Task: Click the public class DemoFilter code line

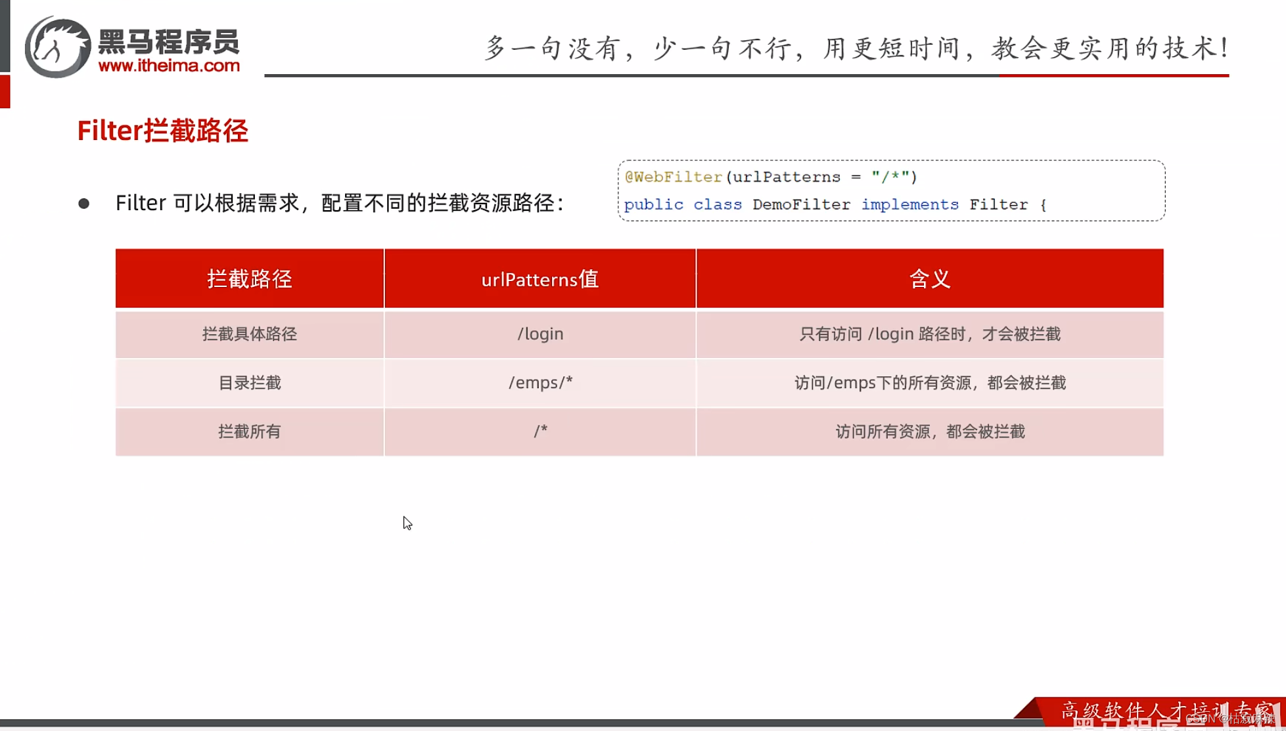Action: [x=835, y=204]
